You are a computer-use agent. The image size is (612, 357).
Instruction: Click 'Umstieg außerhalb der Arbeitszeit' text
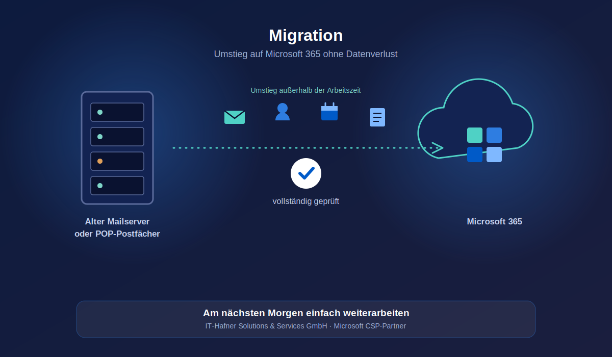306,90
